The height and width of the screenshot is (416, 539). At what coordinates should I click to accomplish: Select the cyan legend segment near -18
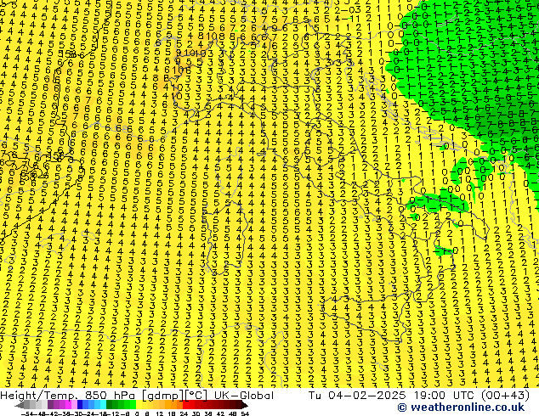[104, 405]
